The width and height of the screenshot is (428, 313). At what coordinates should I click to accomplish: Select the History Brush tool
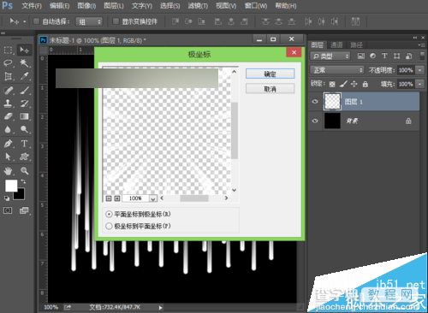click(24, 103)
